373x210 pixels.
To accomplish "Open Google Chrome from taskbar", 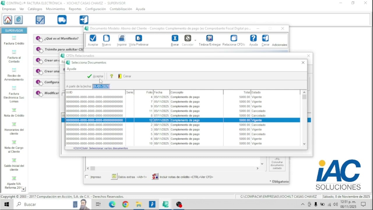I will pos(125,204).
